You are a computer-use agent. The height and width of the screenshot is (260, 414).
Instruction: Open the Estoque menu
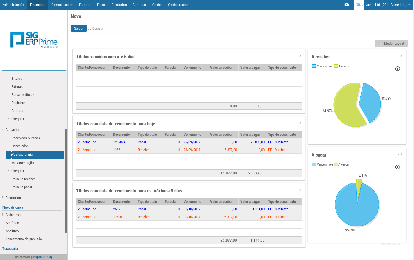click(85, 5)
